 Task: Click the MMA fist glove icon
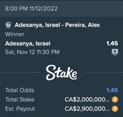click(8, 25)
